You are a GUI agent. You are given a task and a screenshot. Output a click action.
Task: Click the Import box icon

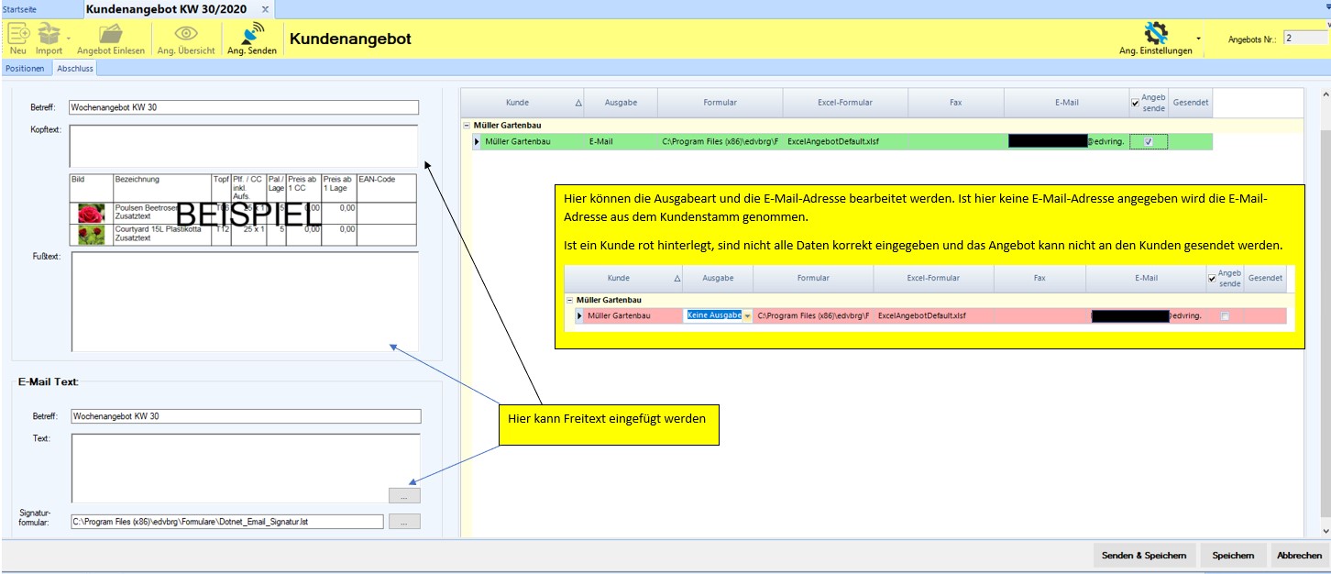click(x=48, y=34)
